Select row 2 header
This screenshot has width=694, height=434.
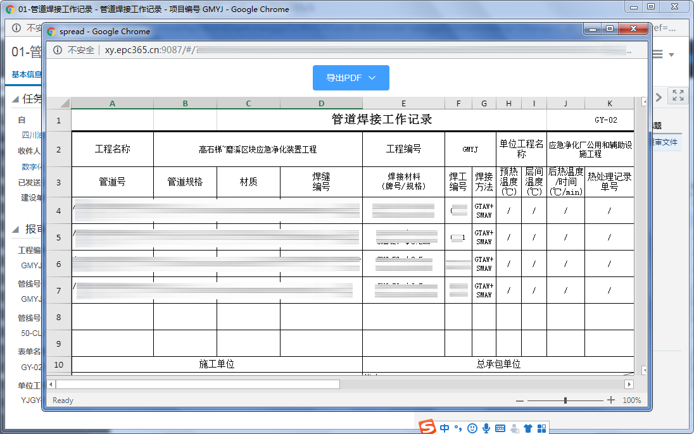[58, 149]
